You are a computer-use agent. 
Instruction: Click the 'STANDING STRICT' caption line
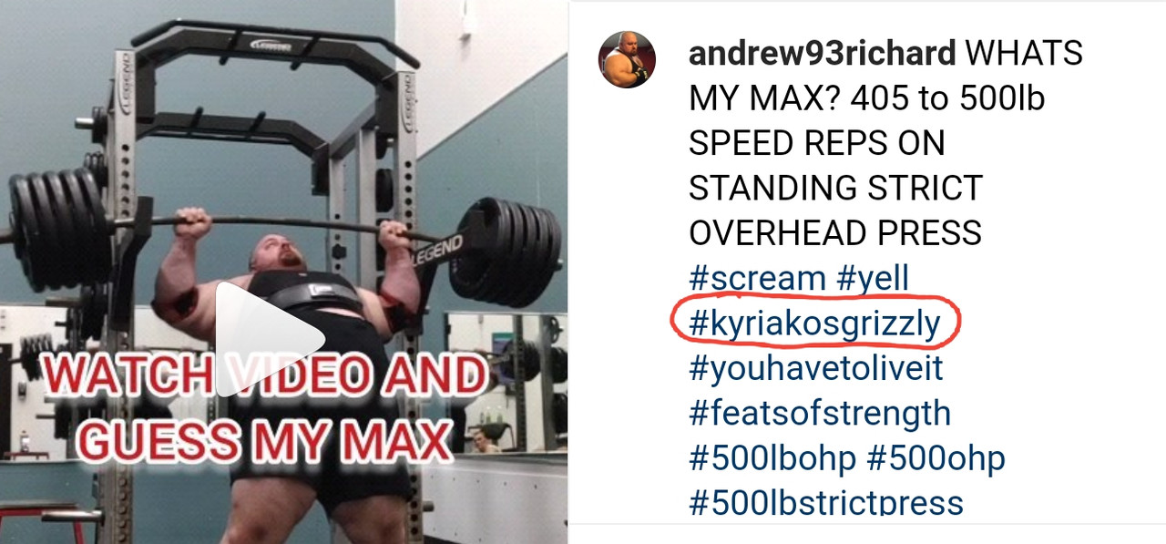click(835, 189)
